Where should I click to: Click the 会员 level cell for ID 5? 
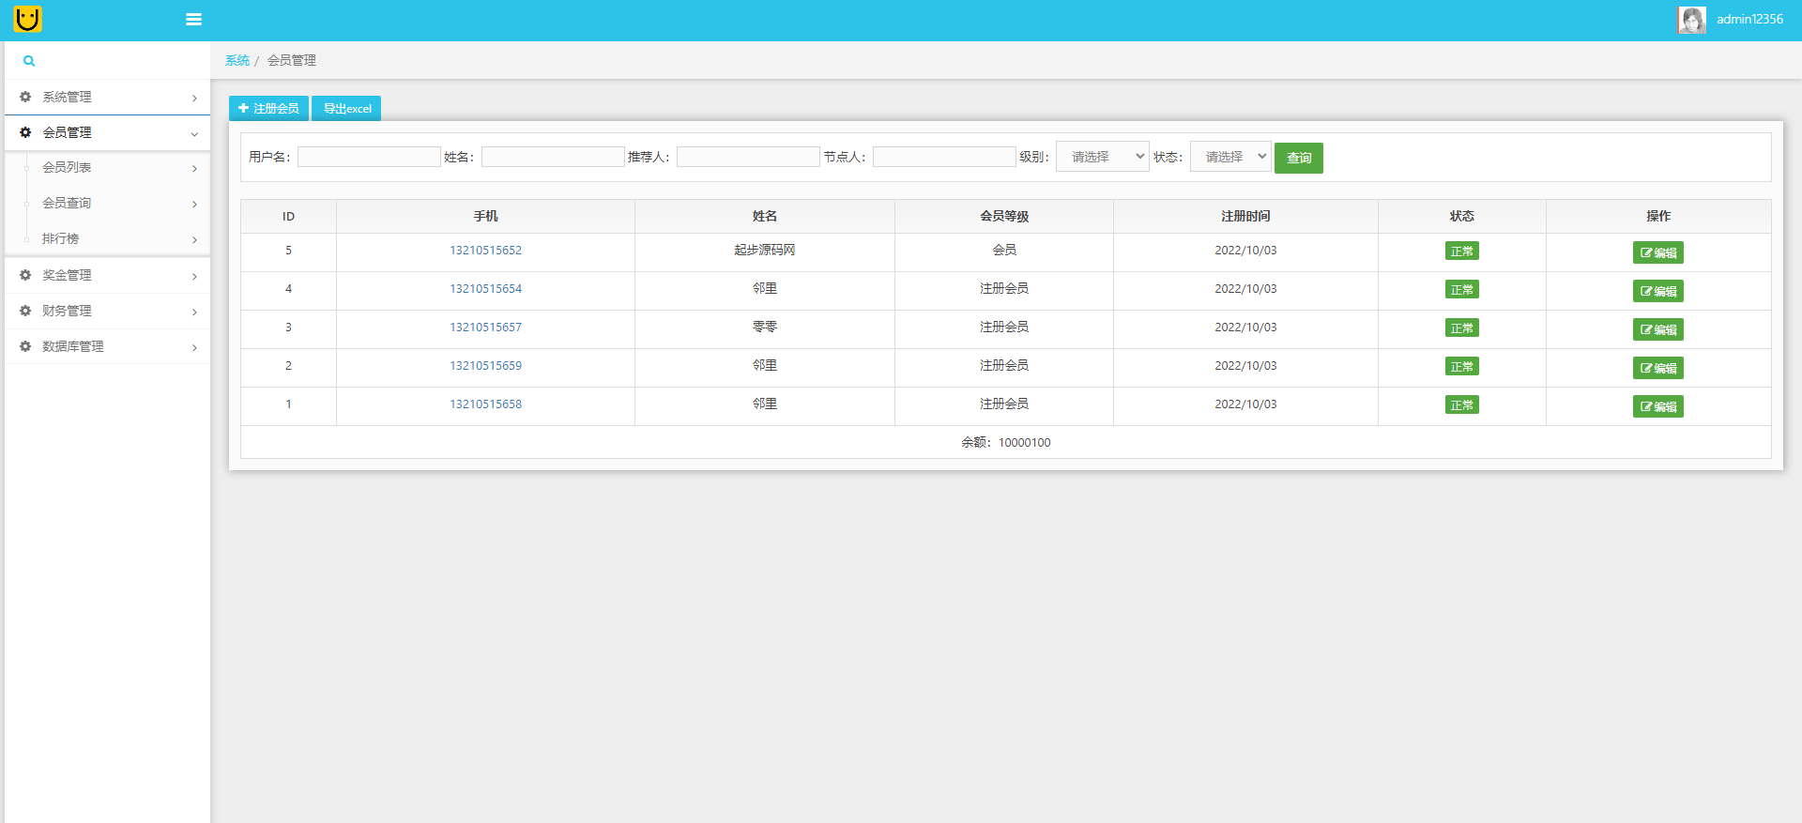tap(1004, 251)
